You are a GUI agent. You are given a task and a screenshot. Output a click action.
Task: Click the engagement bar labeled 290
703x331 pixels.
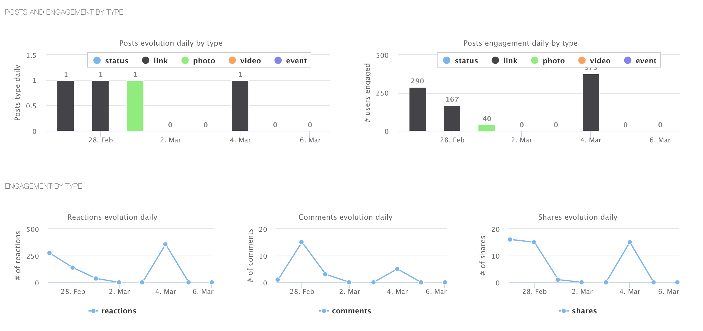(x=417, y=109)
